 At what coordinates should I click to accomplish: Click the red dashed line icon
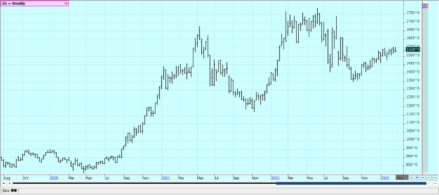tap(435, 178)
